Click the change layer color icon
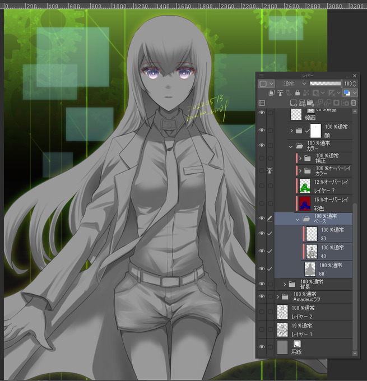The image size is (367, 381). [347, 92]
